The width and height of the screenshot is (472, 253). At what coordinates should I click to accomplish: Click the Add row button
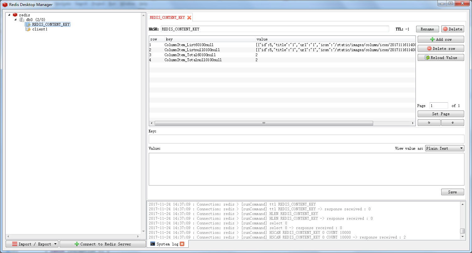pyautogui.click(x=441, y=40)
